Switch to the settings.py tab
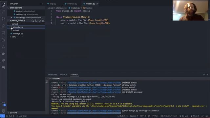 [x=71, y=4]
